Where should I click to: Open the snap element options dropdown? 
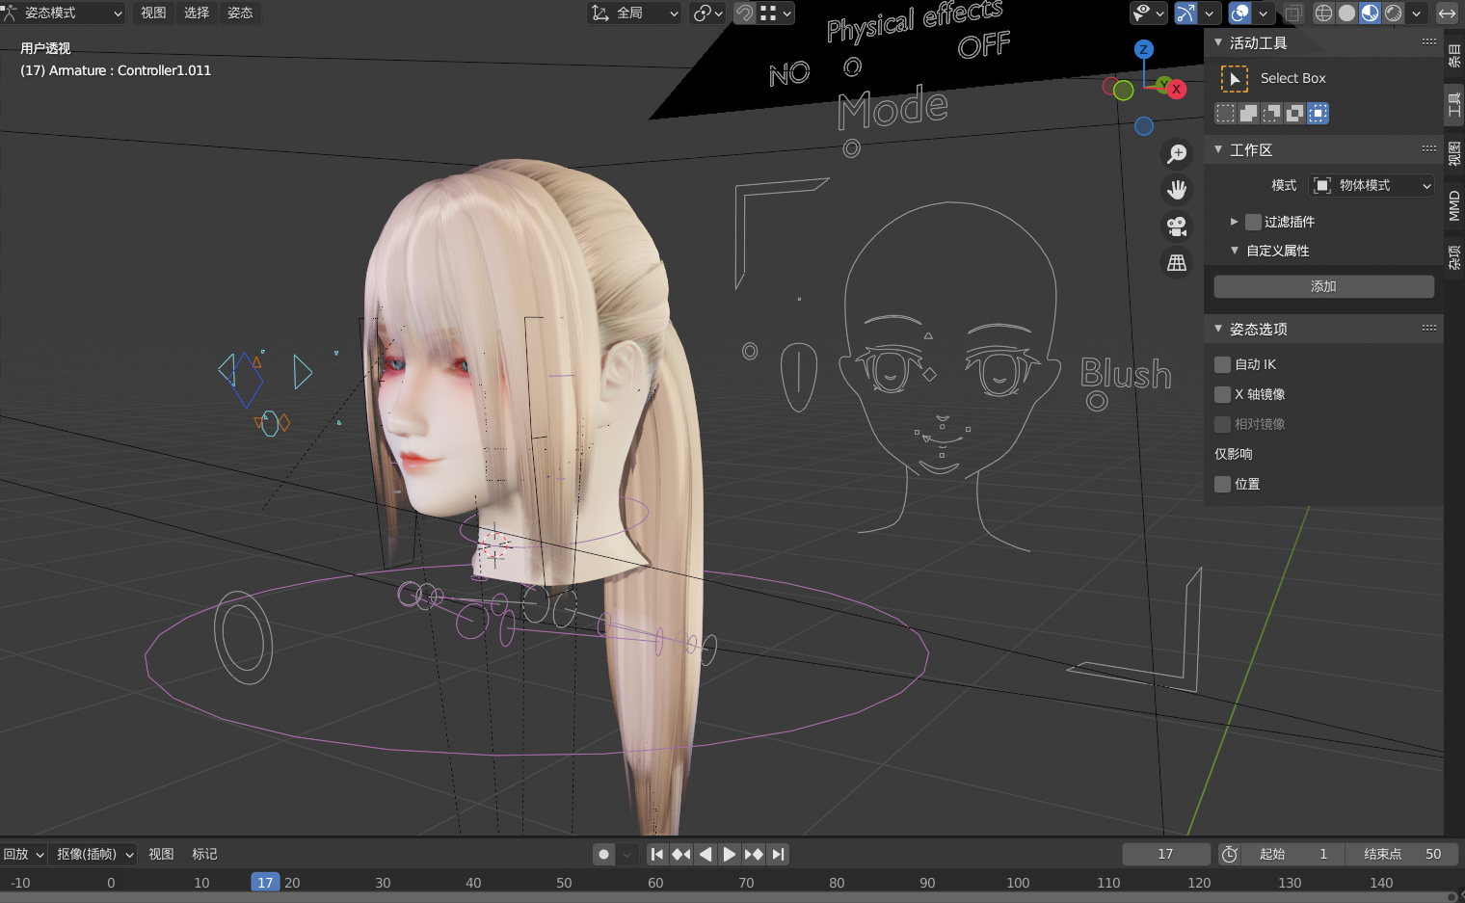(x=776, y=13)
